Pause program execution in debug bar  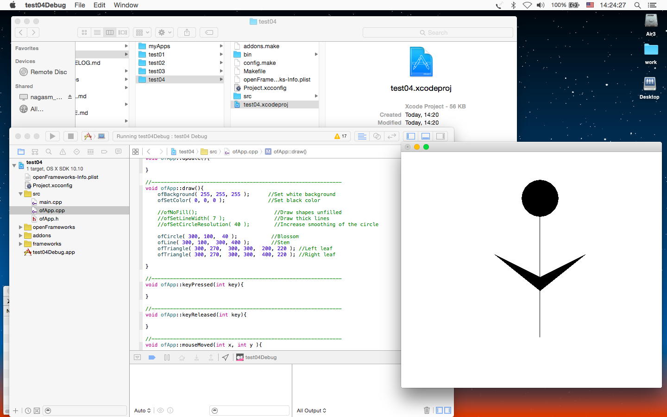pos(167,357)
